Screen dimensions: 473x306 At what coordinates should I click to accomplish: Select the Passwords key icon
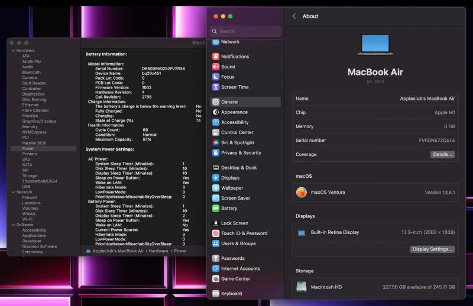click(215, 258)
